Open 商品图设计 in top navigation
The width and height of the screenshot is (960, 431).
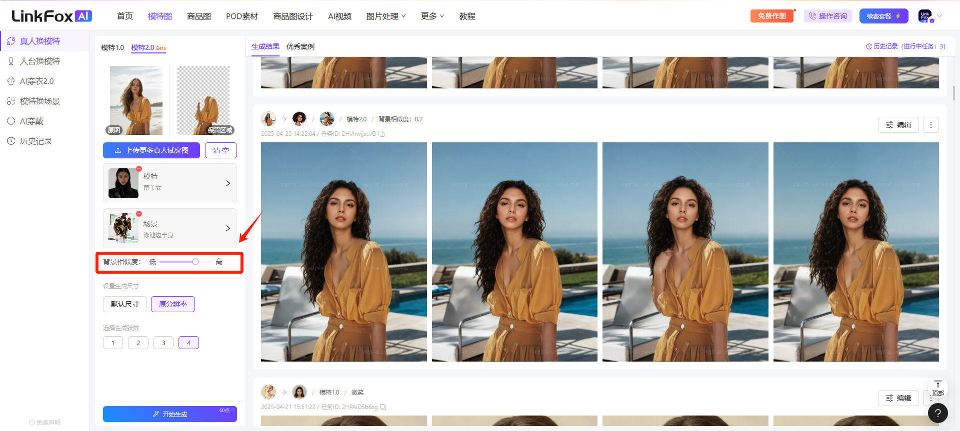293,16
